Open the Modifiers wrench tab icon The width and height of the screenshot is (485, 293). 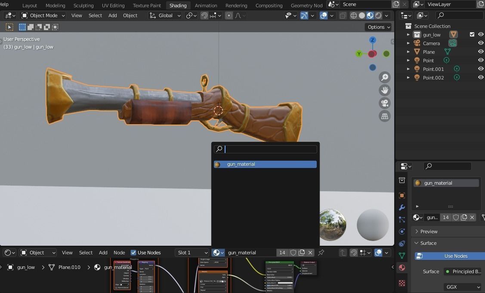tap(402, 208)
